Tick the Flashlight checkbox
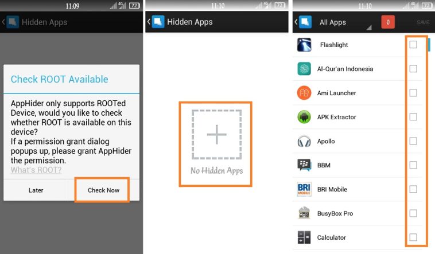The width and height of the screenshot is (435, 254). coord(413,45)
